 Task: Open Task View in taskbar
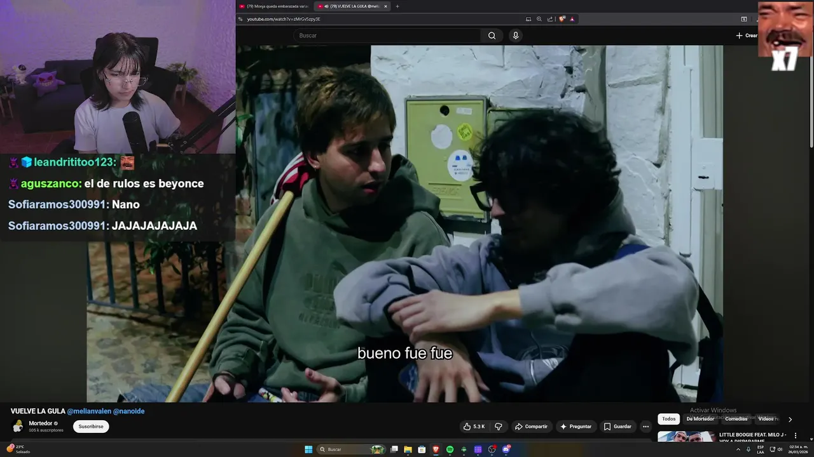tap(394, 449)
